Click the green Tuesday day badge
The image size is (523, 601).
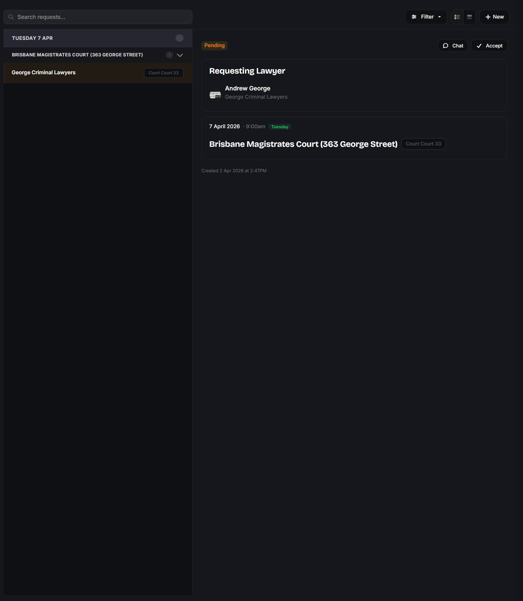pyautogui.click(x=280, y=127)
